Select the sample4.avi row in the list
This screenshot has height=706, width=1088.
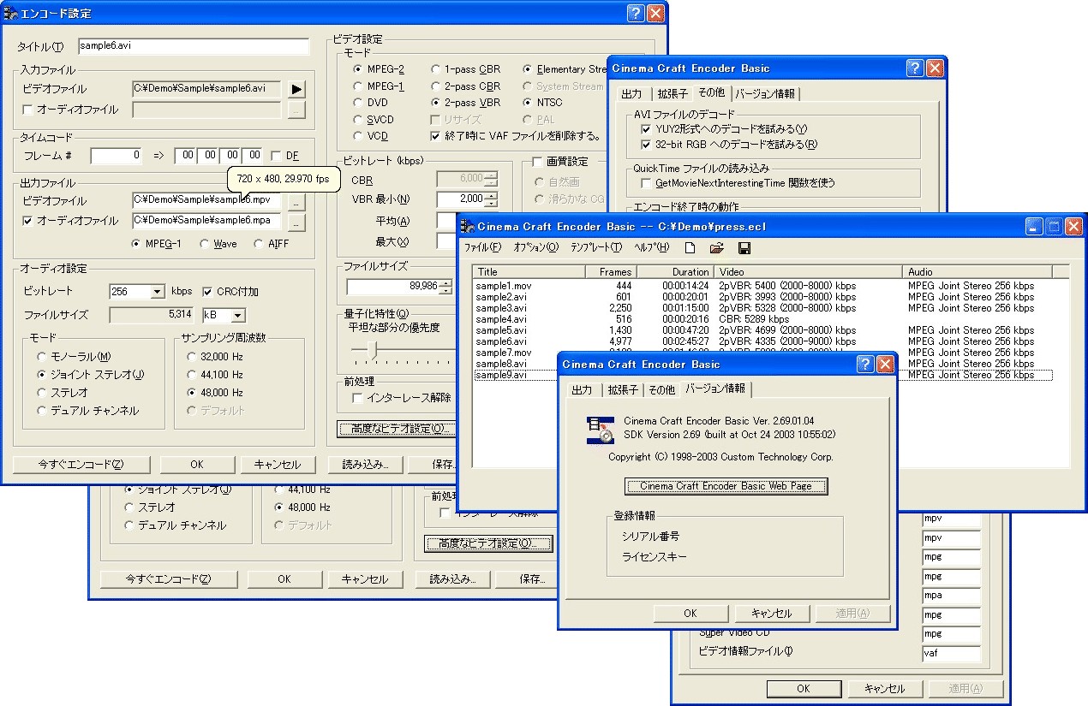[x=763, y=319]
